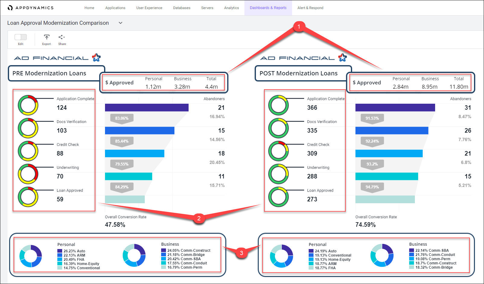Click the PRE Docs Verification blue funnel bar
This screenshot has height=284, width=484.
[140, 131]
